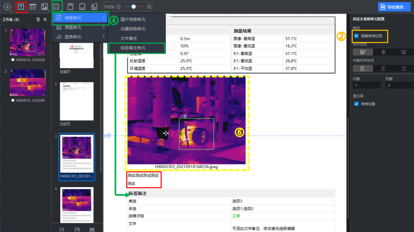Image resolution: width=414 pixels, height=232 pixels.
Task: Open the unit module toolbar icon
Action: (56, 7)
